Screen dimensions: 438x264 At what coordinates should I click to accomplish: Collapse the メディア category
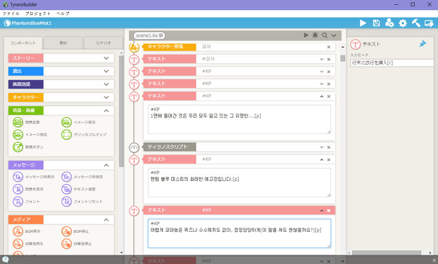[x=106, y=220]
